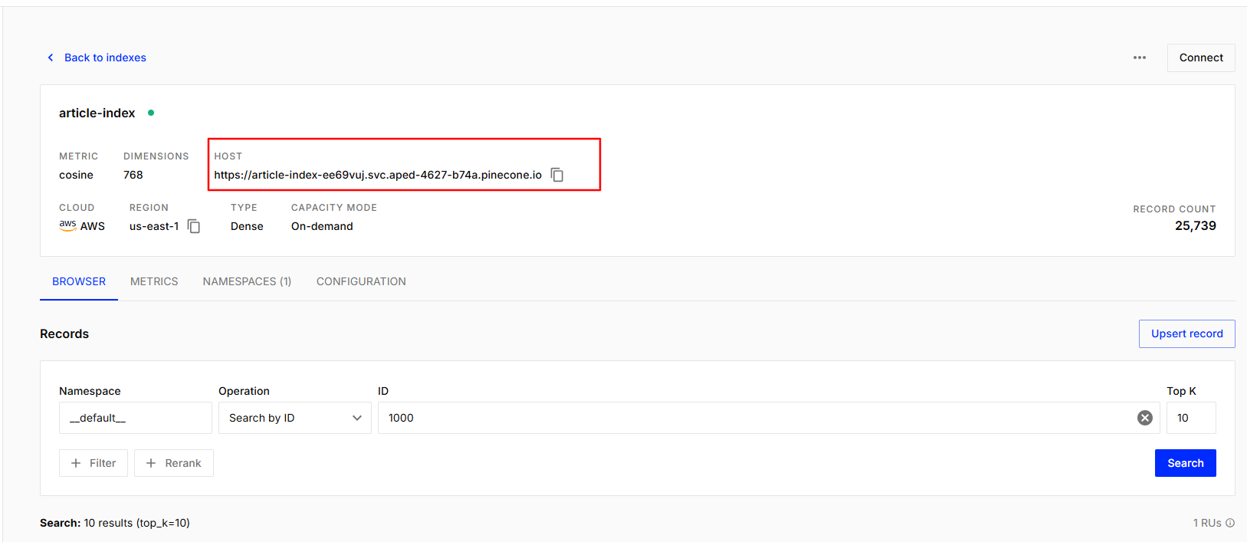Screen dimensions: 1247x542
Task: Add a filter with the Filter button
Action: click(x=94, y=463)
